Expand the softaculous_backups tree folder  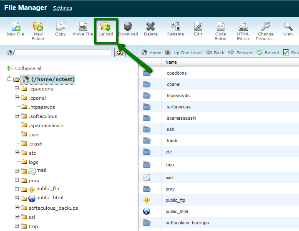(x=17, y=207)
